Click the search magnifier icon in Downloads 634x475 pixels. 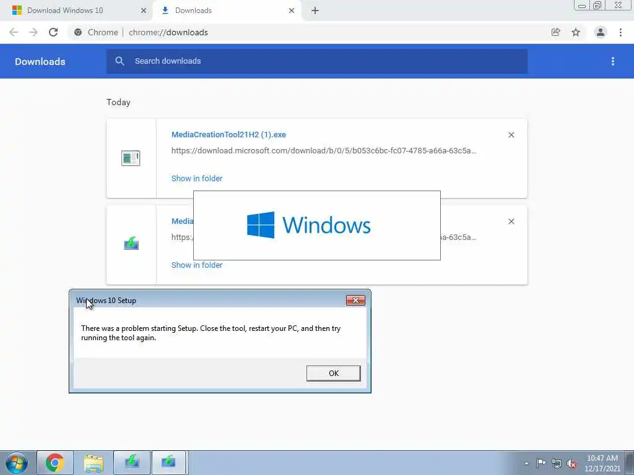click(119, 61)
